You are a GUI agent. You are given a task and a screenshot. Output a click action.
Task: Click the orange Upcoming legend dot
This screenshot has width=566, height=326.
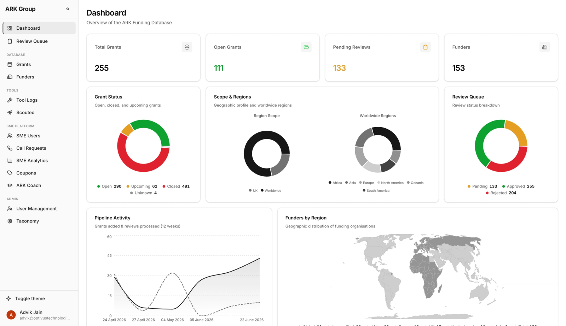point(128,186)
